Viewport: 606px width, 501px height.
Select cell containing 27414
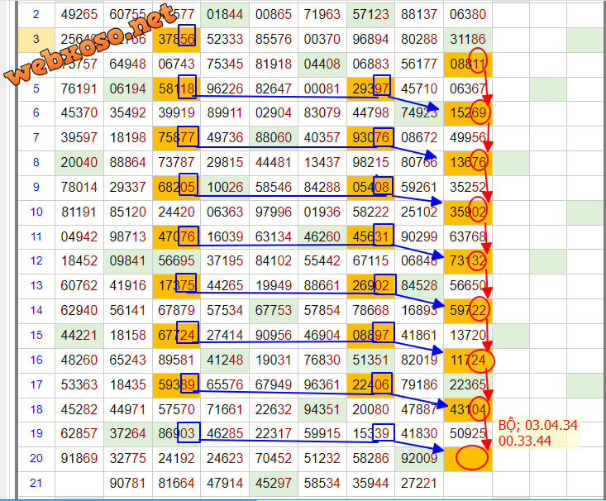pos(225,335)
